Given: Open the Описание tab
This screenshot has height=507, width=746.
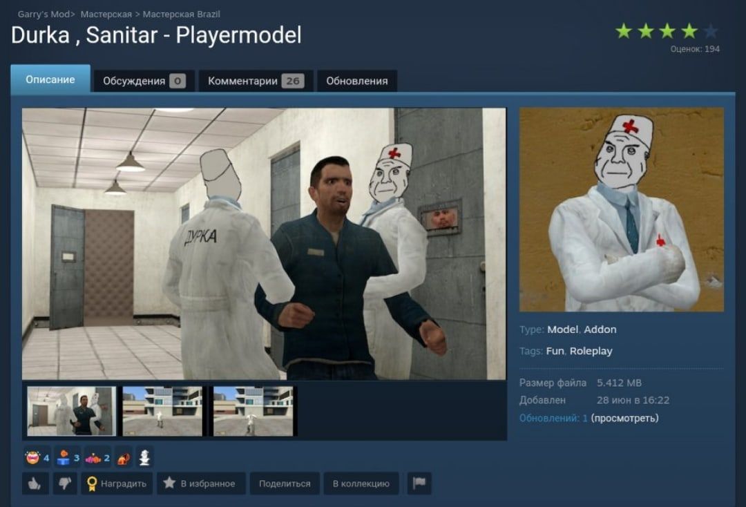Looking at the screenshot, I should click(50, 79).
